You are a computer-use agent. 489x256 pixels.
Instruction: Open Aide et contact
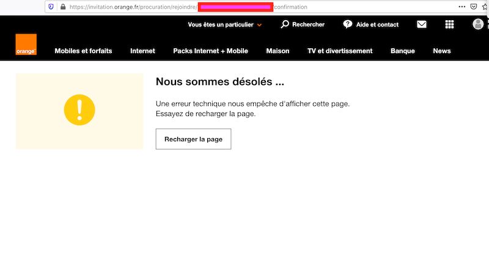[370, 24]
